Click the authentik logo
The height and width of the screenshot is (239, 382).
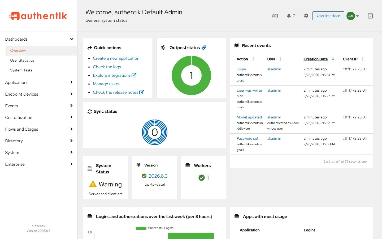[x=38, y=16]
